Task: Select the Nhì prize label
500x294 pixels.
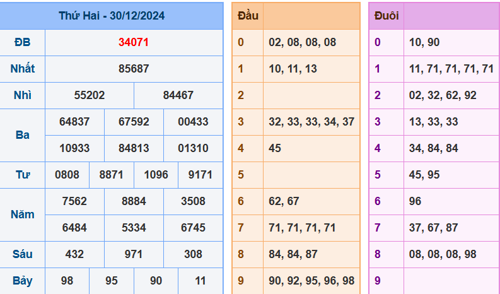Action: click(x=22, y=95)
